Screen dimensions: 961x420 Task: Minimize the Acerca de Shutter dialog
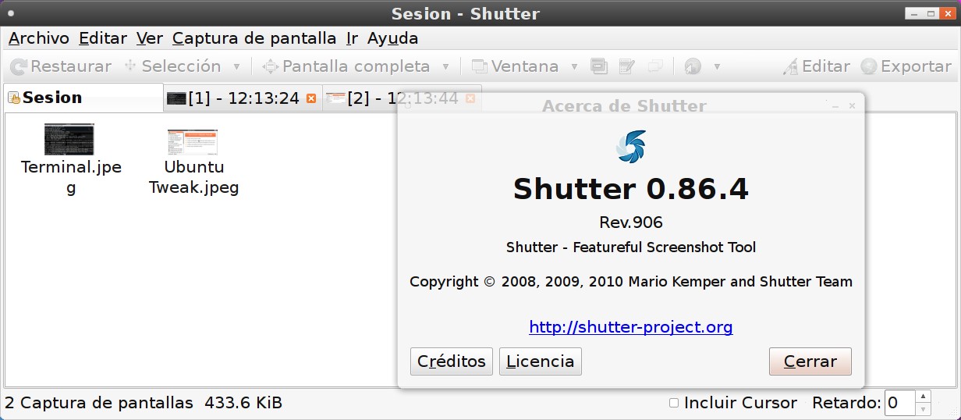point(835,106)
